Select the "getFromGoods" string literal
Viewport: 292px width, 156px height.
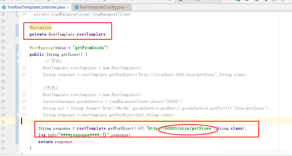(89, 48)
